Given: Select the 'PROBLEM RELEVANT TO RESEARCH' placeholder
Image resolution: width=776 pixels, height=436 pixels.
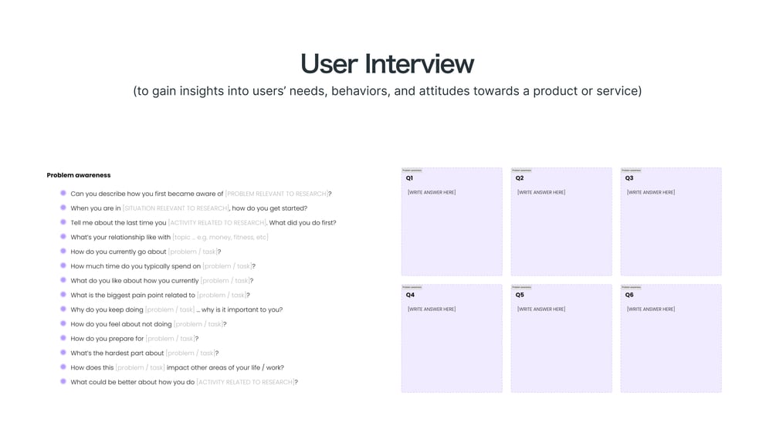Looking at the screenshot, I should [276, 194].
